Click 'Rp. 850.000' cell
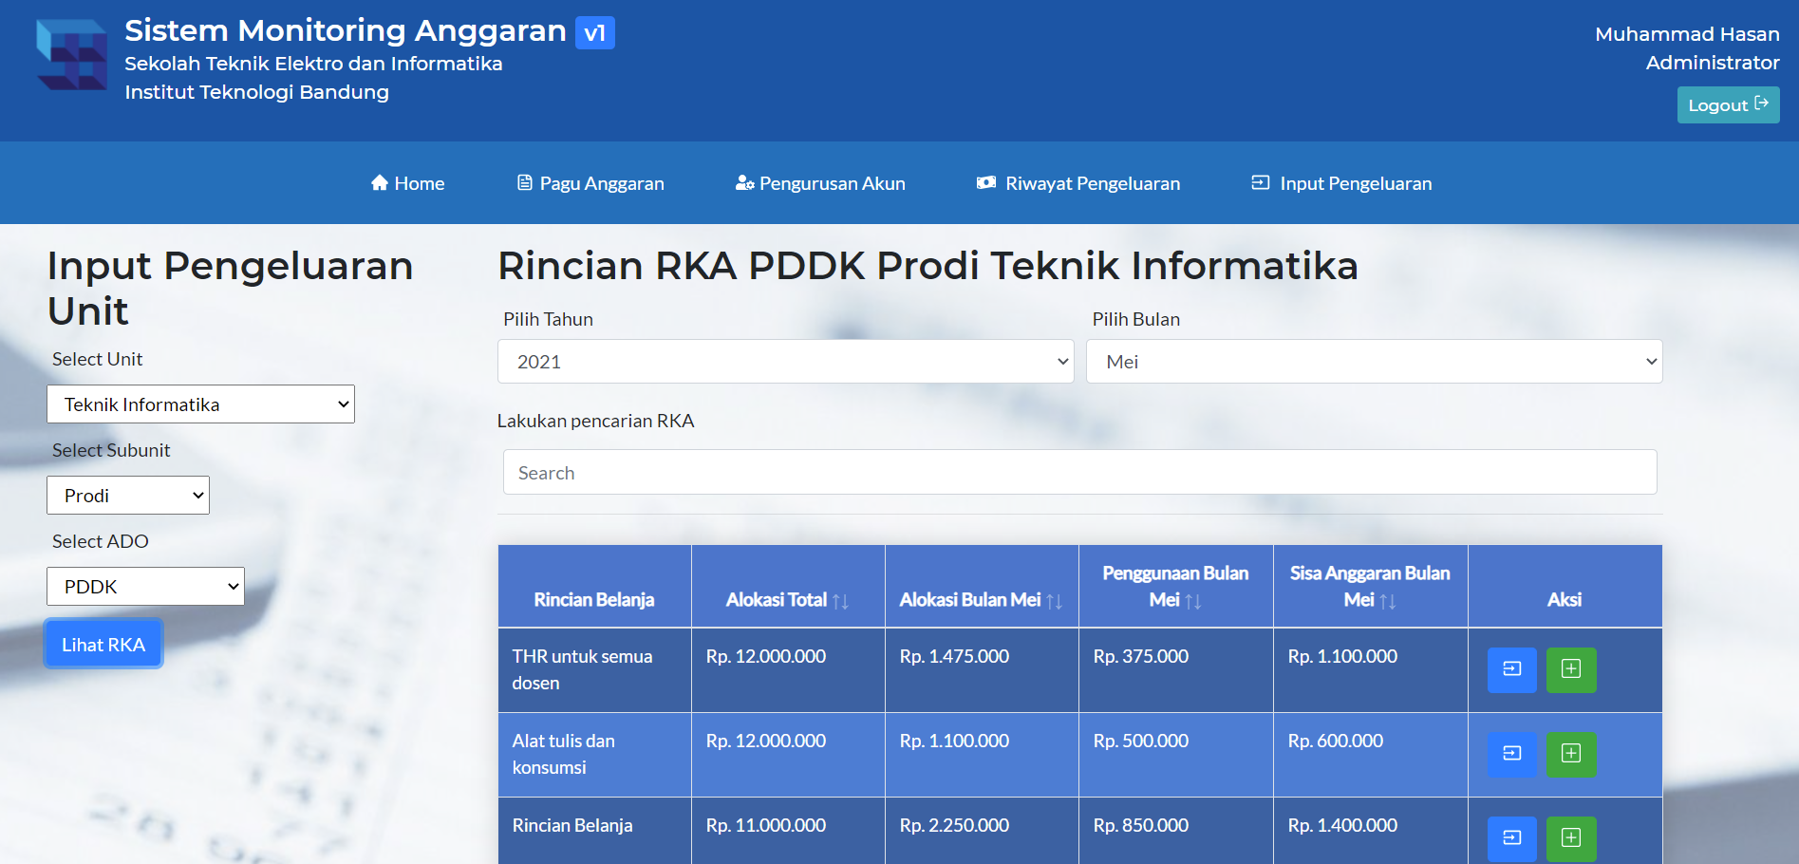This screenshot has height=864, width=1799. [x=1175, y=831]
